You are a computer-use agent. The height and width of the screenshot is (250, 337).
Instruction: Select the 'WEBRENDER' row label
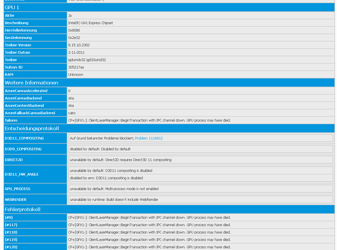pos(16,199)
